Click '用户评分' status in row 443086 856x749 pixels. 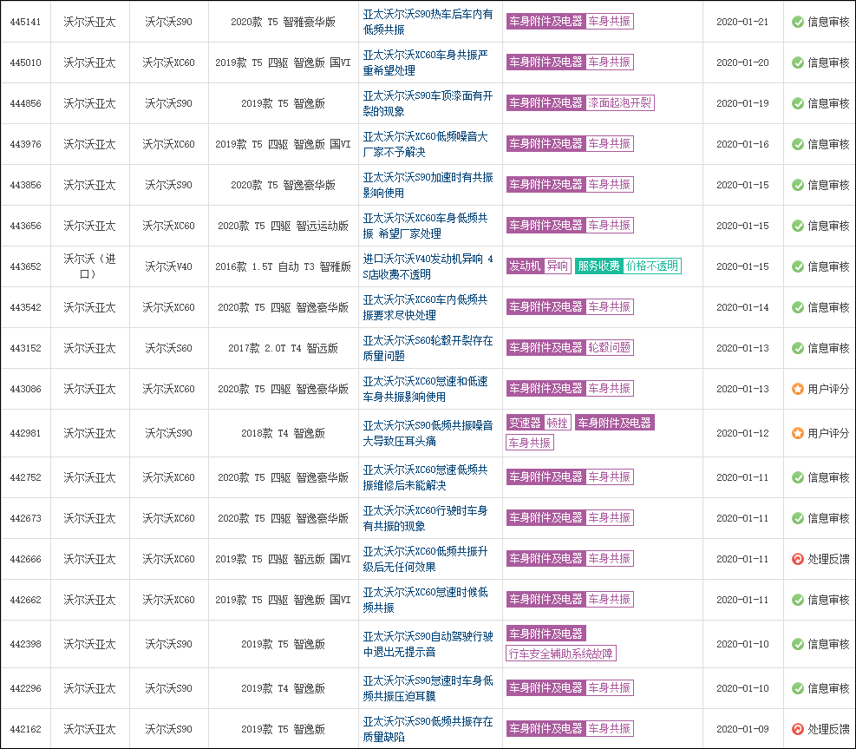829,389
